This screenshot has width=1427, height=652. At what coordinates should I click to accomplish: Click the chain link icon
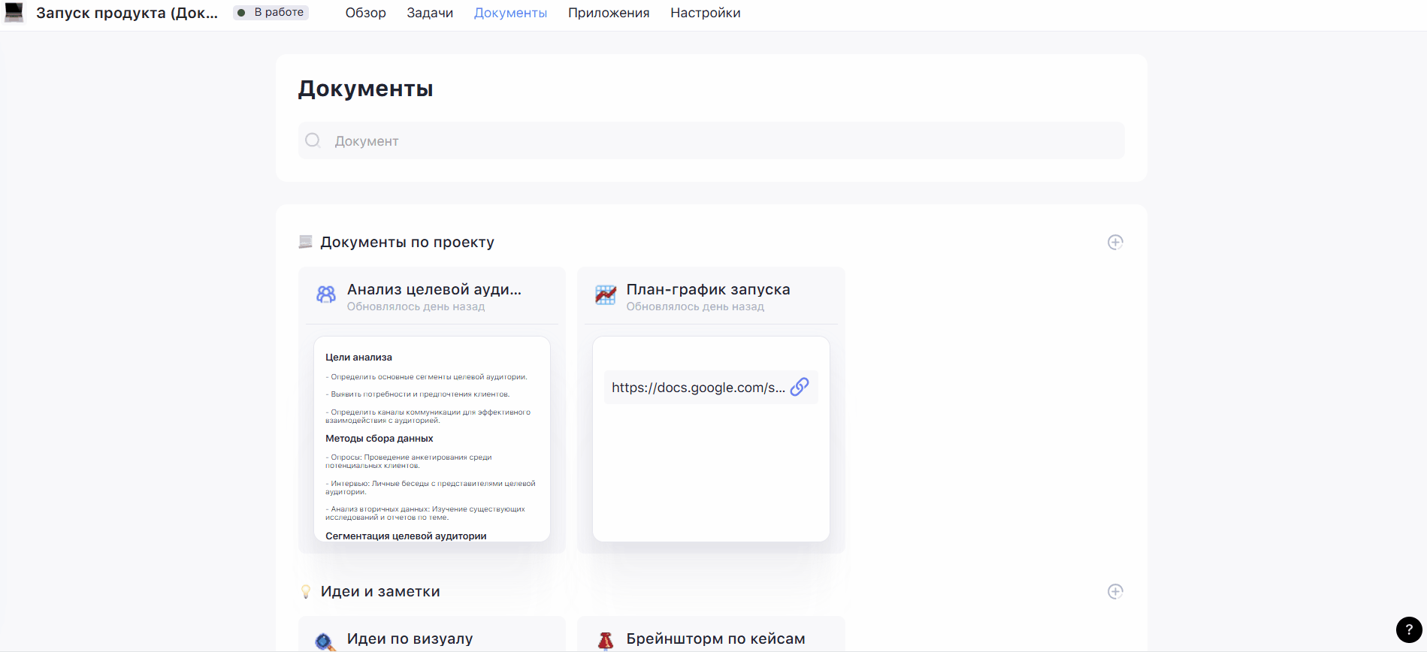point(800,387)
